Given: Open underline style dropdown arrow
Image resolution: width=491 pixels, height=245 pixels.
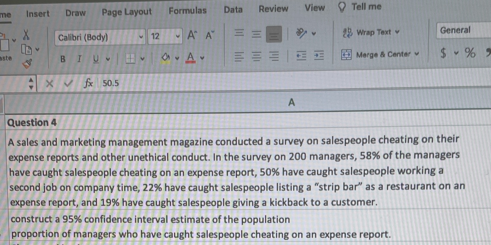Looking at the screenshot, I should click(108, 59).
